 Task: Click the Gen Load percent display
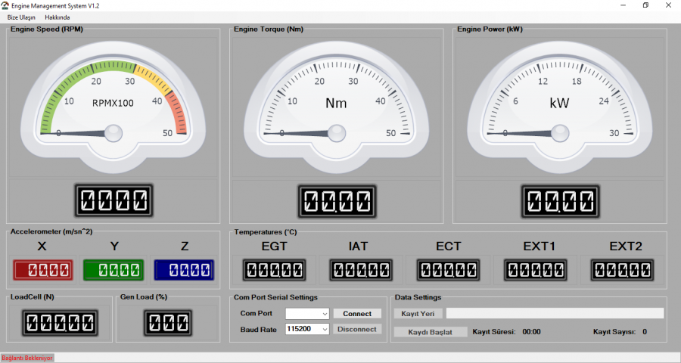[168, 323]
